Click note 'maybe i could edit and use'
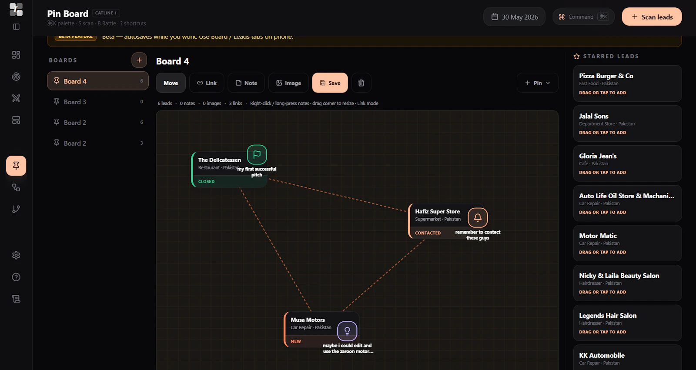 point(348,348)
